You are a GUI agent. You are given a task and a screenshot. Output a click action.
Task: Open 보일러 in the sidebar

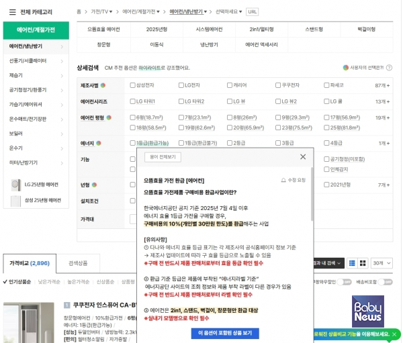36,134
